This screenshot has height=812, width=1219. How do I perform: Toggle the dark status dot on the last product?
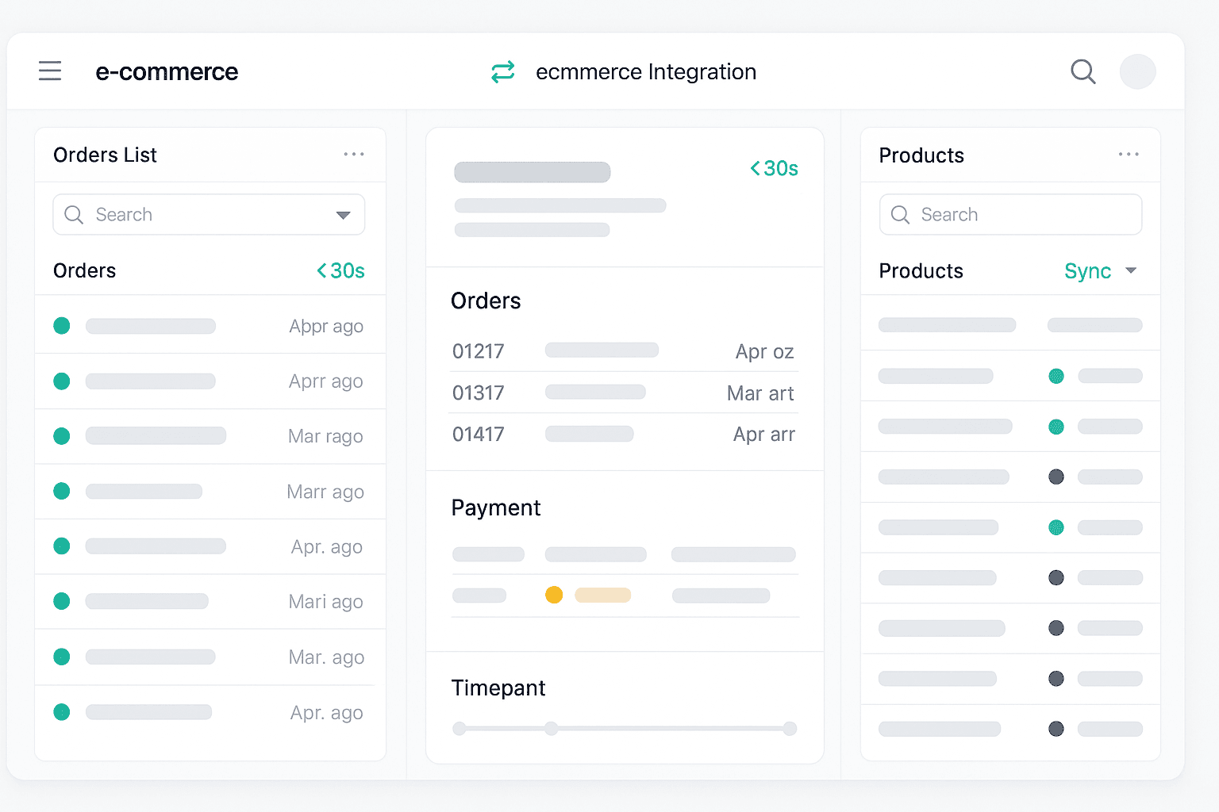(x=1056, y=728)
